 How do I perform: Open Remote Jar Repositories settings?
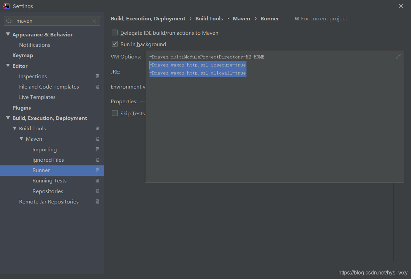[49, 202]
